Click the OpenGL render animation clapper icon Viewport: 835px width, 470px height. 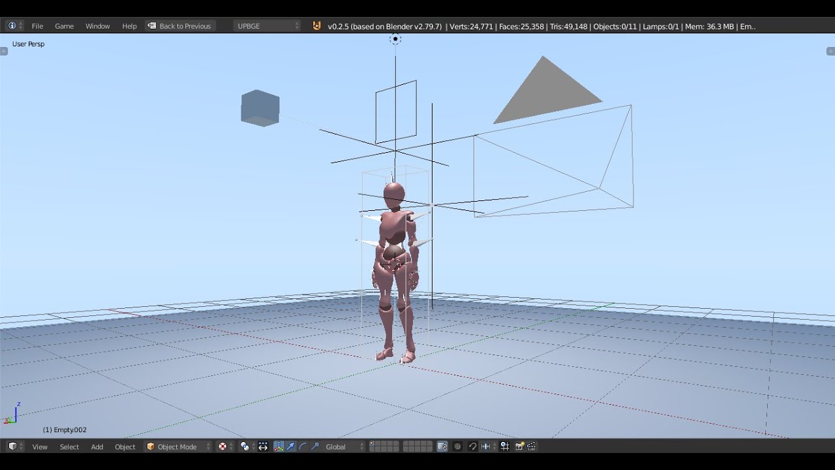[x=532, y=446]
